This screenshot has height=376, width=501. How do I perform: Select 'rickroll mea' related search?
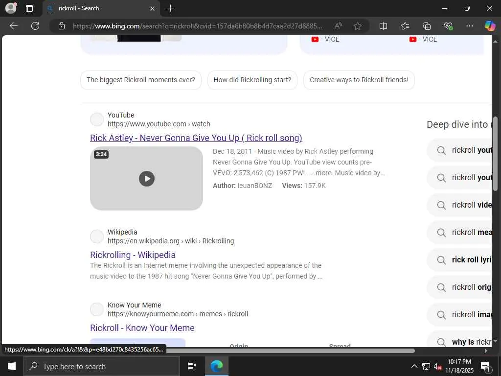click(x=459, y=233)
